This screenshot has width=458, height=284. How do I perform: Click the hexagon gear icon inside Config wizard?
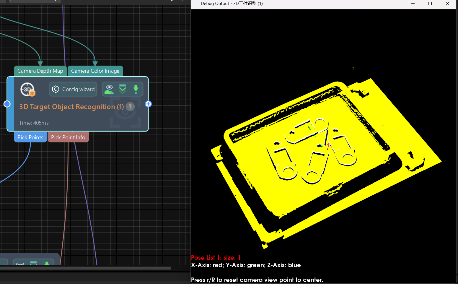click(x=56, y=89)
